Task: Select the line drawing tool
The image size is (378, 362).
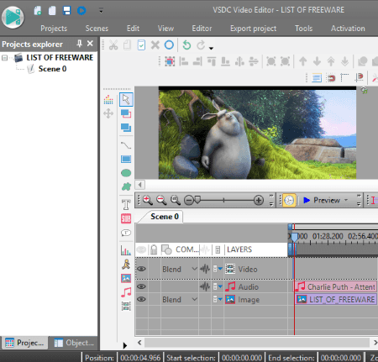Action: pos(126,145)
